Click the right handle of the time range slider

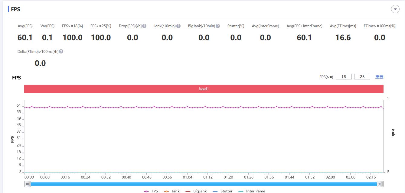click(x=380, y=184)
